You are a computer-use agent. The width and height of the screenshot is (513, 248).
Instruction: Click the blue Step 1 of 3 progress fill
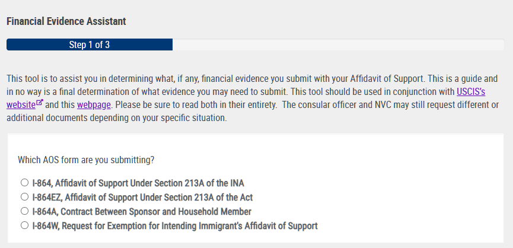(x=90, y=44)
